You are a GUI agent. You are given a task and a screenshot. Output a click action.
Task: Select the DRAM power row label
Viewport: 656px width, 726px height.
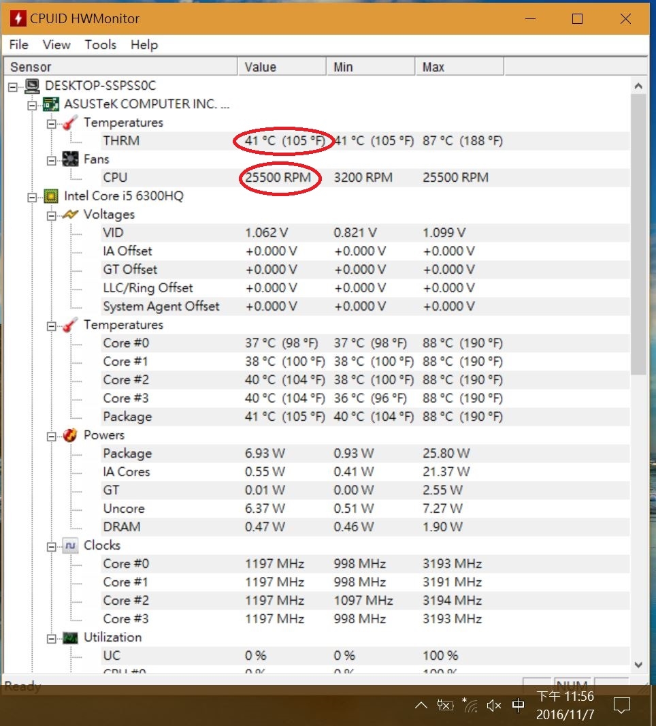coord(122,527)
